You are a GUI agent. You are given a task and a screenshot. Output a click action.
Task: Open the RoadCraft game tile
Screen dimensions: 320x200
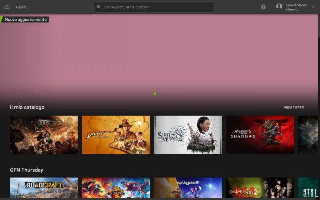point(44,187)
